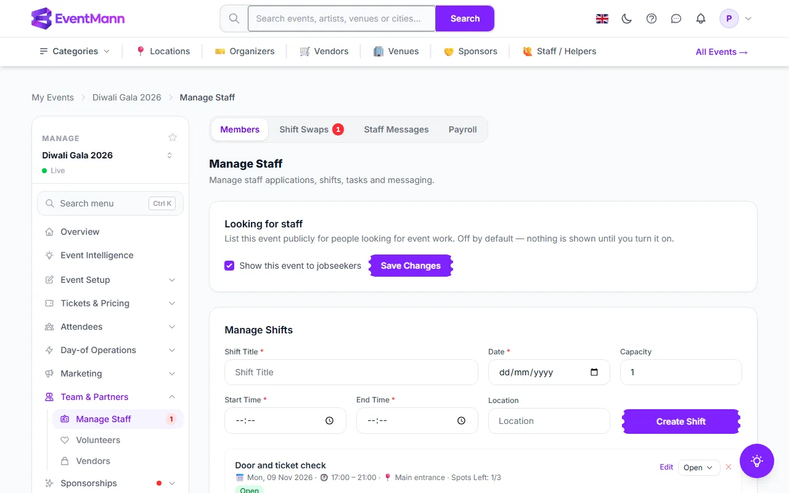Switch to the Shift Swaps tab

pyautogui.click(x=311, y=129)
